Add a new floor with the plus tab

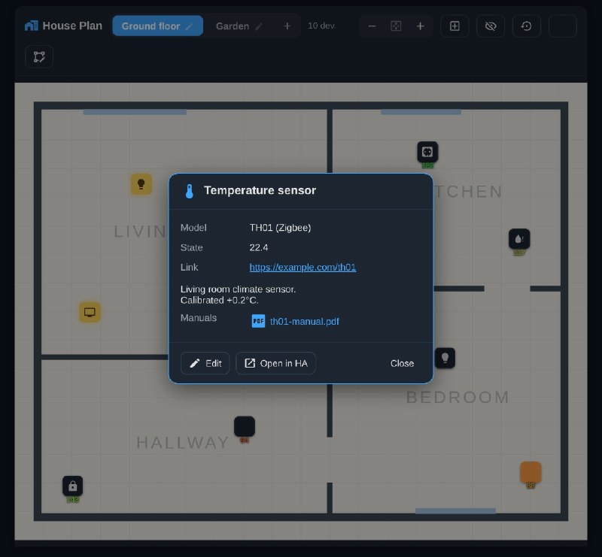coord(287,26)
